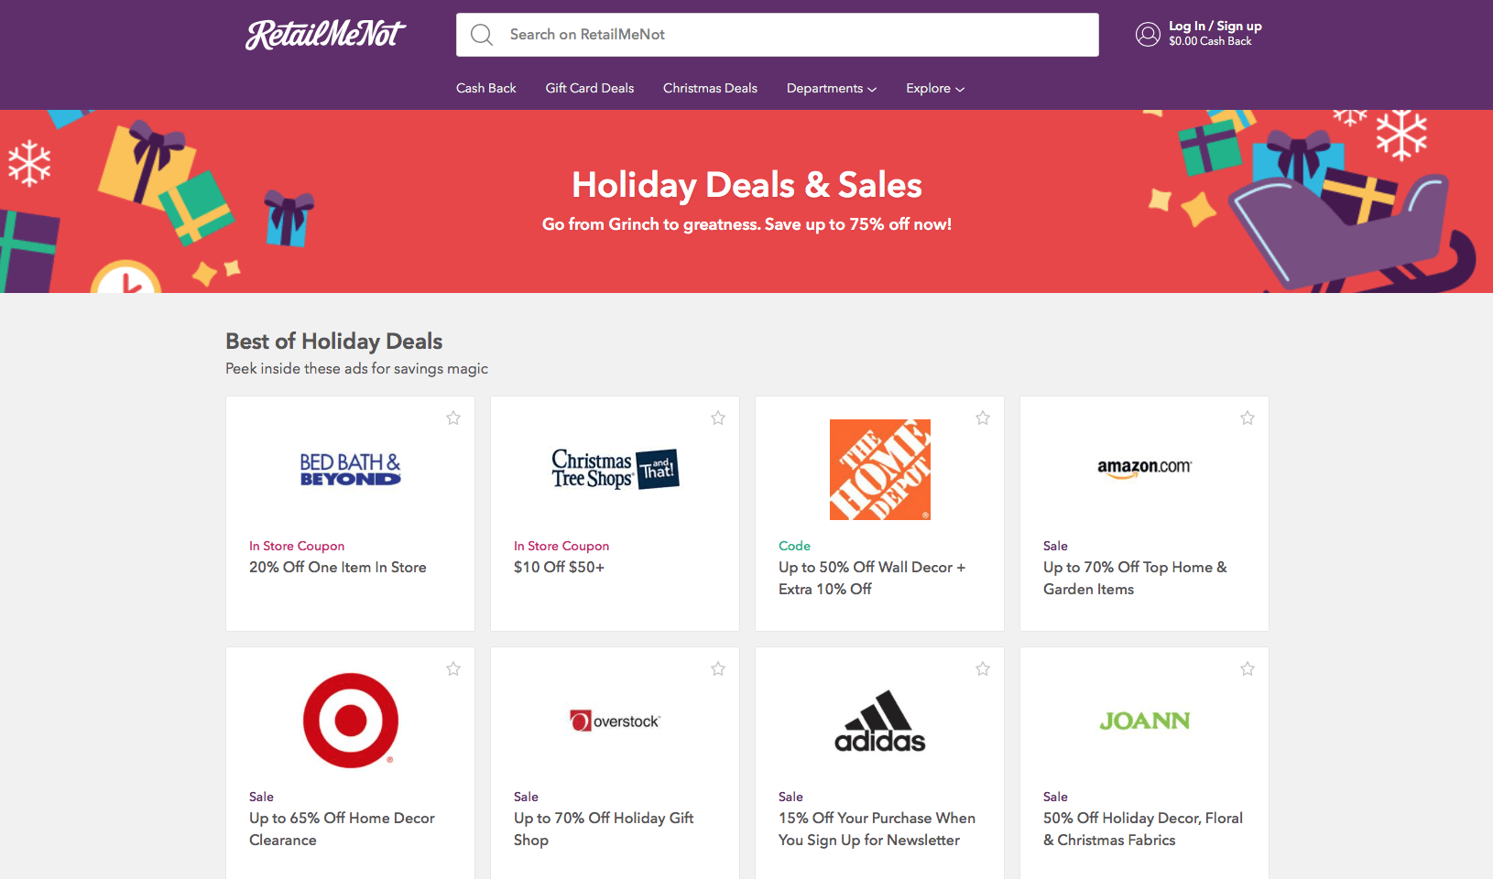Click the Target bullseye logo
1493x879 pixels.
(351, 721)
